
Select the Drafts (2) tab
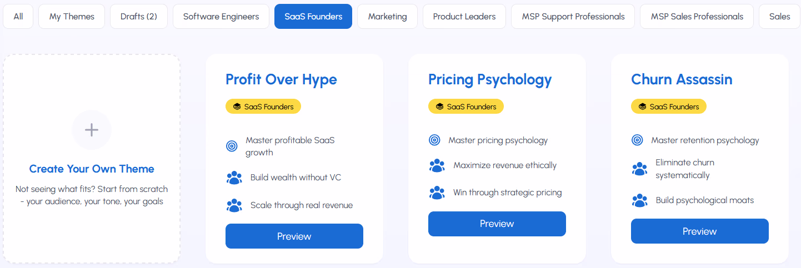coord(139,17)
